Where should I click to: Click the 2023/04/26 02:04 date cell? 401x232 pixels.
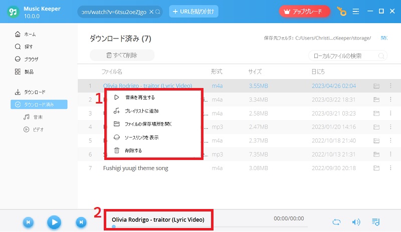pos(334,86)
